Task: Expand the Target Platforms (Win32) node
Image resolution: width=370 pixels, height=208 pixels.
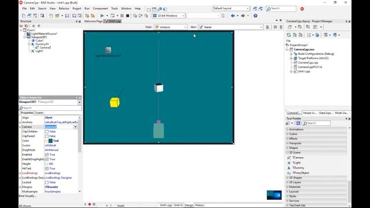Action: pyautogui.click(x=291, y=58)
